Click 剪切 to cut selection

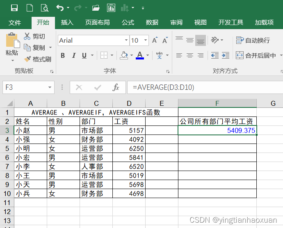tap(34, 36)
